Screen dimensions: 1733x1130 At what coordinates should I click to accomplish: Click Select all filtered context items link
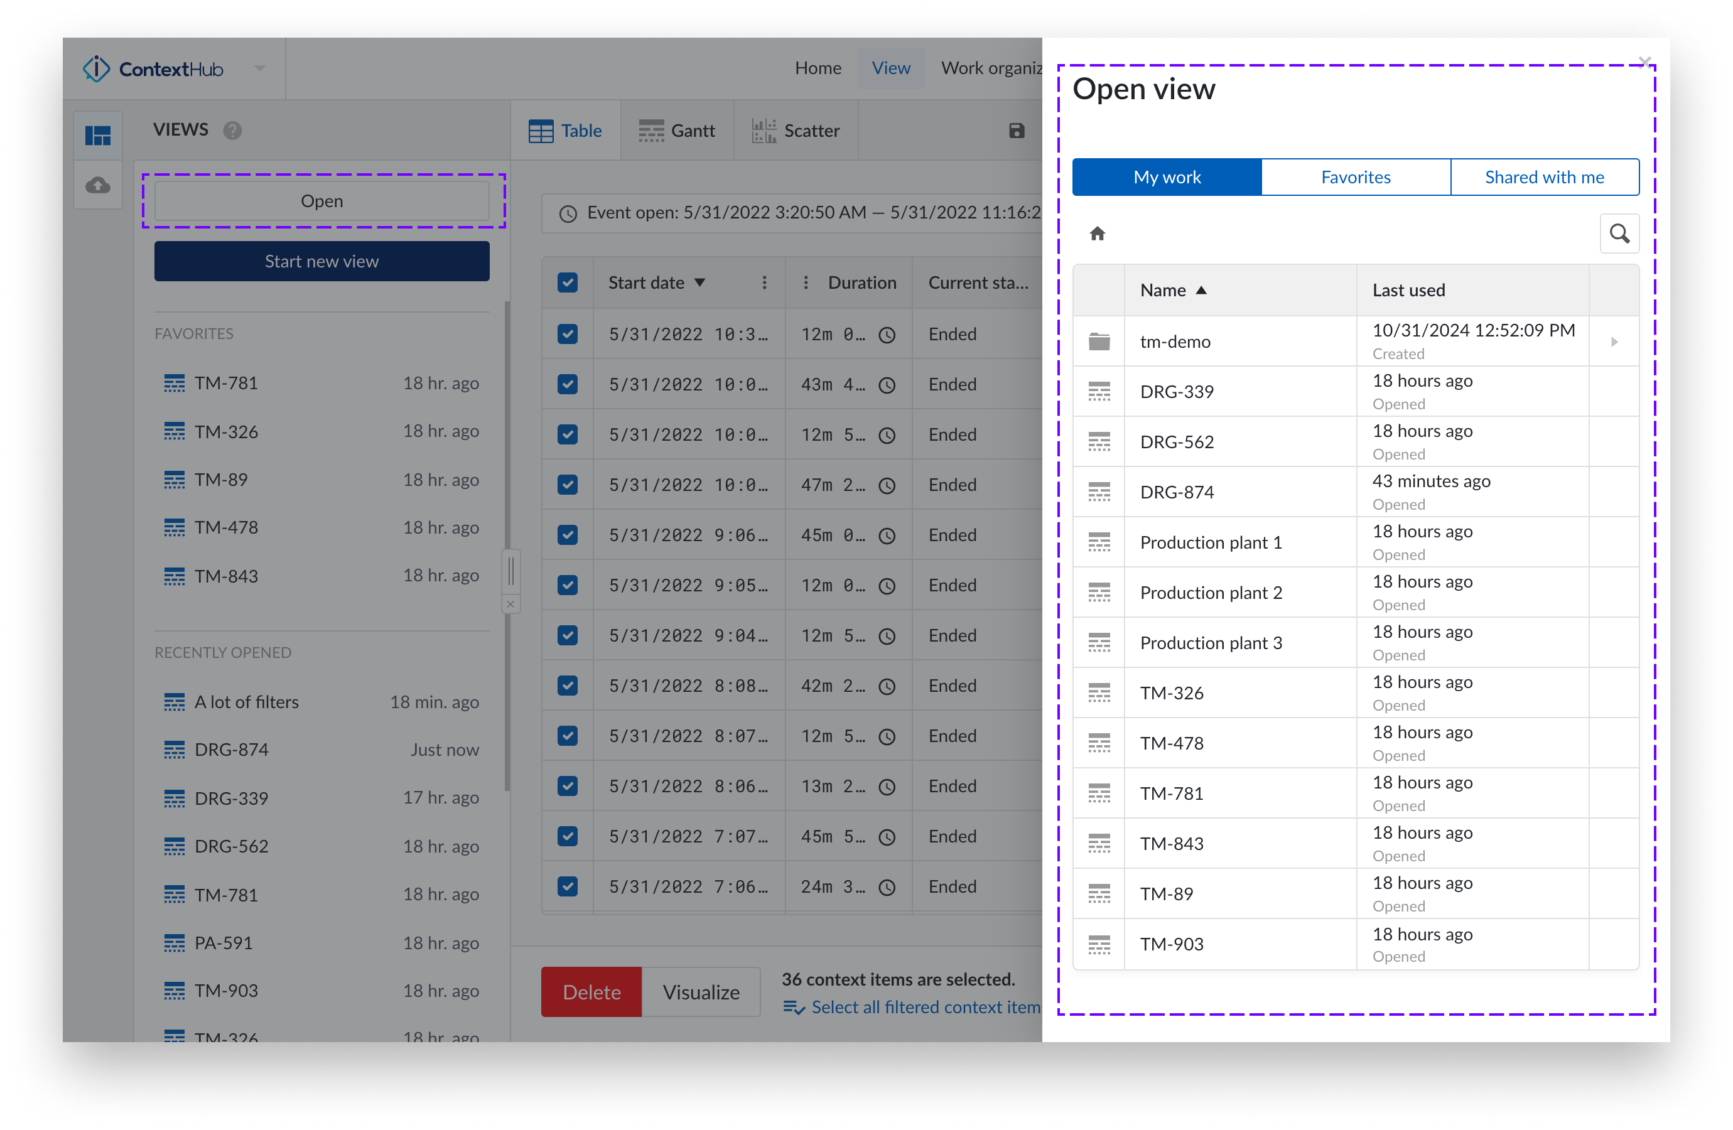[925, 1007]
